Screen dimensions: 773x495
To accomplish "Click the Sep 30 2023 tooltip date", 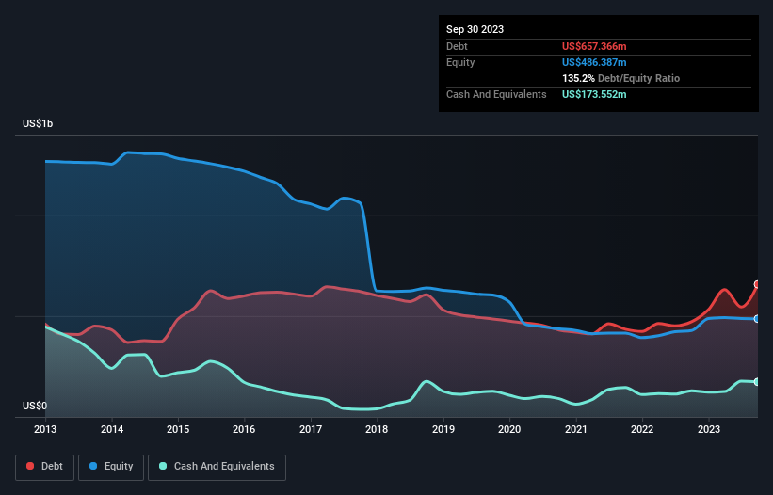I will [x=475, y=29].
